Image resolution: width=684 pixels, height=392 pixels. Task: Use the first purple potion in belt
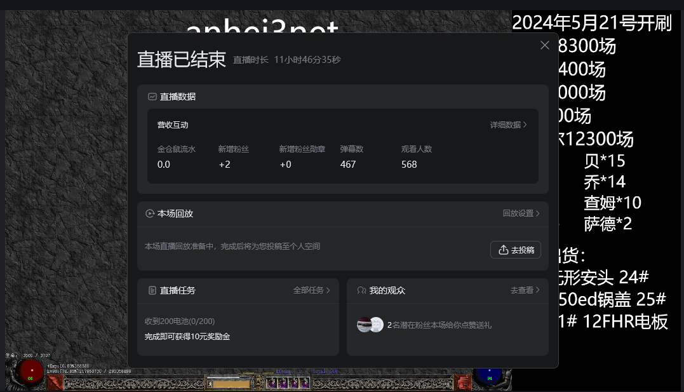tap(272, 383)
